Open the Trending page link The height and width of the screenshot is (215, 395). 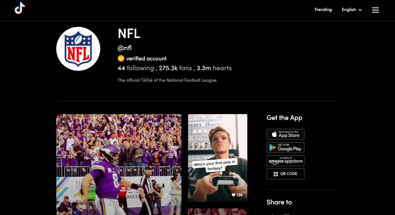[323, 10]
